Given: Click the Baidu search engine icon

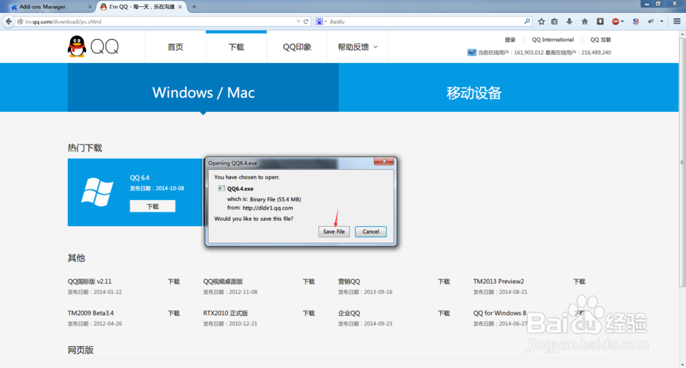Looking at the screenshot, I should coord(320,21).
